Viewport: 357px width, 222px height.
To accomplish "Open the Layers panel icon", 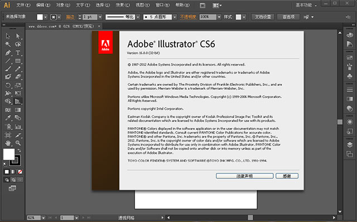I will [350, 144].
